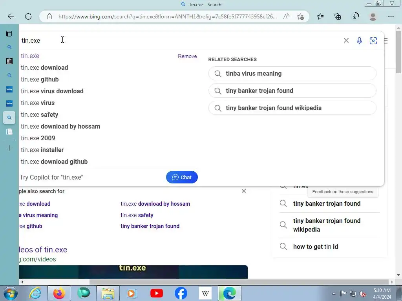Open Edge Settings and more menu

391,16
